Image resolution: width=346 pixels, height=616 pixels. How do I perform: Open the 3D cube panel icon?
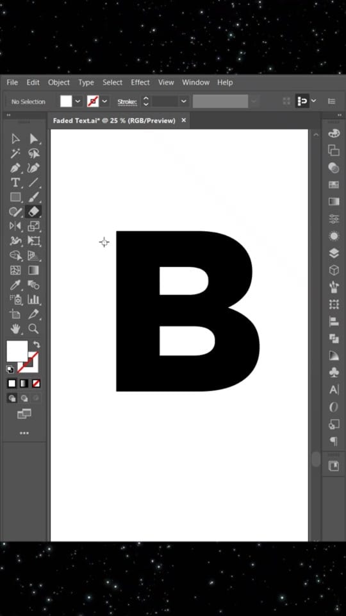334,270
